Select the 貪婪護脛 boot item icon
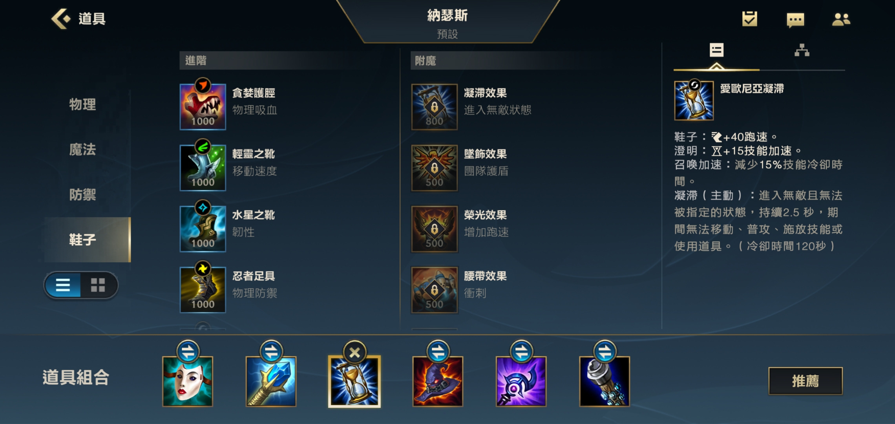Screen dimensions: 895x424 203,106
